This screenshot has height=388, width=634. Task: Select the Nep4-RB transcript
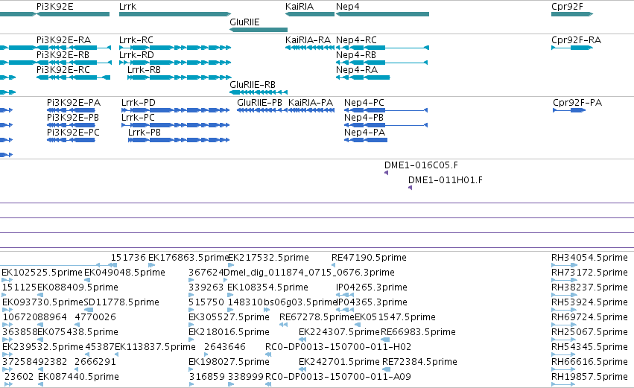point(382,63)
